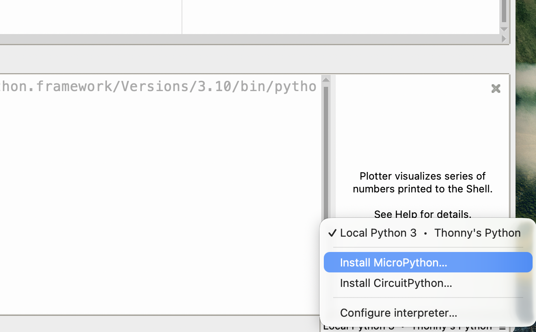Open Configure interpreter… menu entry
The height and width of the screenshot is (332, 536).
(428, 313)
